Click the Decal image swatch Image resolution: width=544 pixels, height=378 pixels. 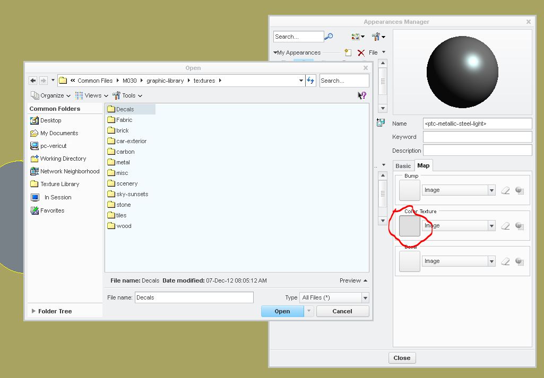pos(410,261)
